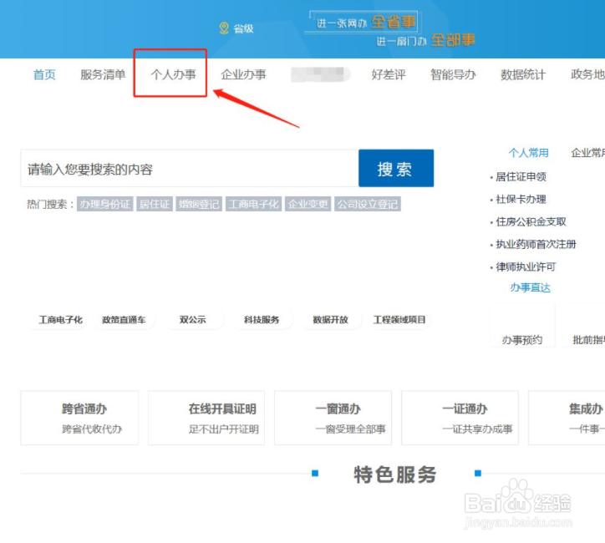Choose hot search tag 婚姻登记
This screenshot has width=605, height=543.
click(x=199, y=204)
